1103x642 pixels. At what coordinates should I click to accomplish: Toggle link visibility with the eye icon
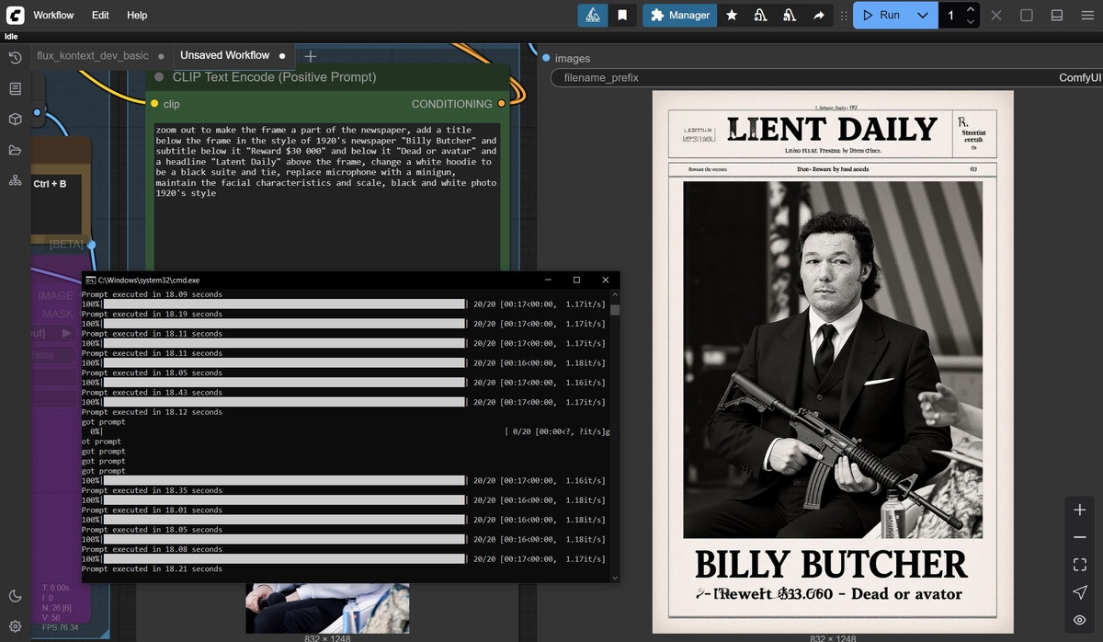[1080, 620]
